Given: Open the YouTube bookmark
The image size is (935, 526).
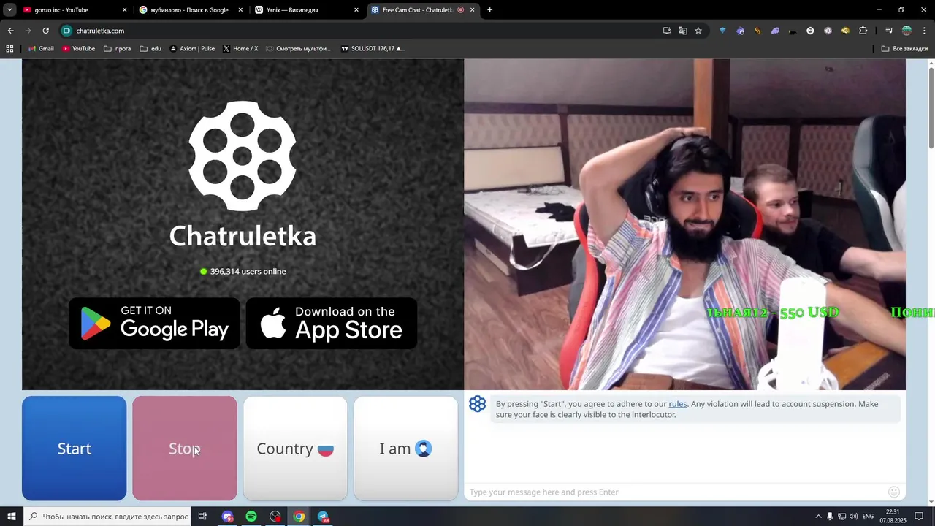Looking at the screenshot, I should (x=78, y=49).
